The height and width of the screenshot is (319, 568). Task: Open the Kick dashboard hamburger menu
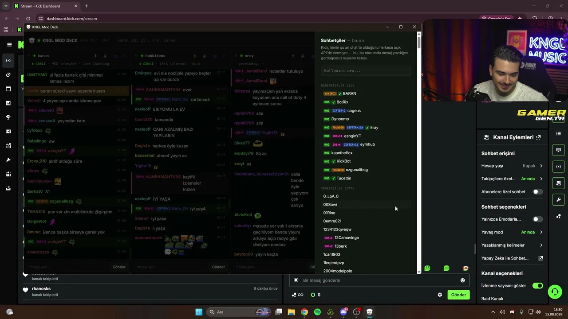tap(9, 44)
